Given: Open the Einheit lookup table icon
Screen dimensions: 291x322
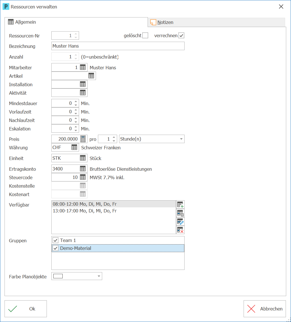Looking at the screenshot, I should pos(83,158).
